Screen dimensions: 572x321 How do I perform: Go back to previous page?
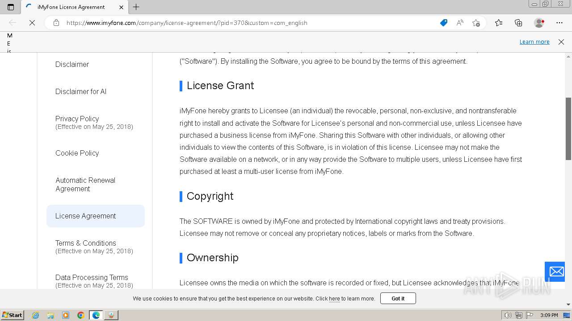tap(13, 23)
